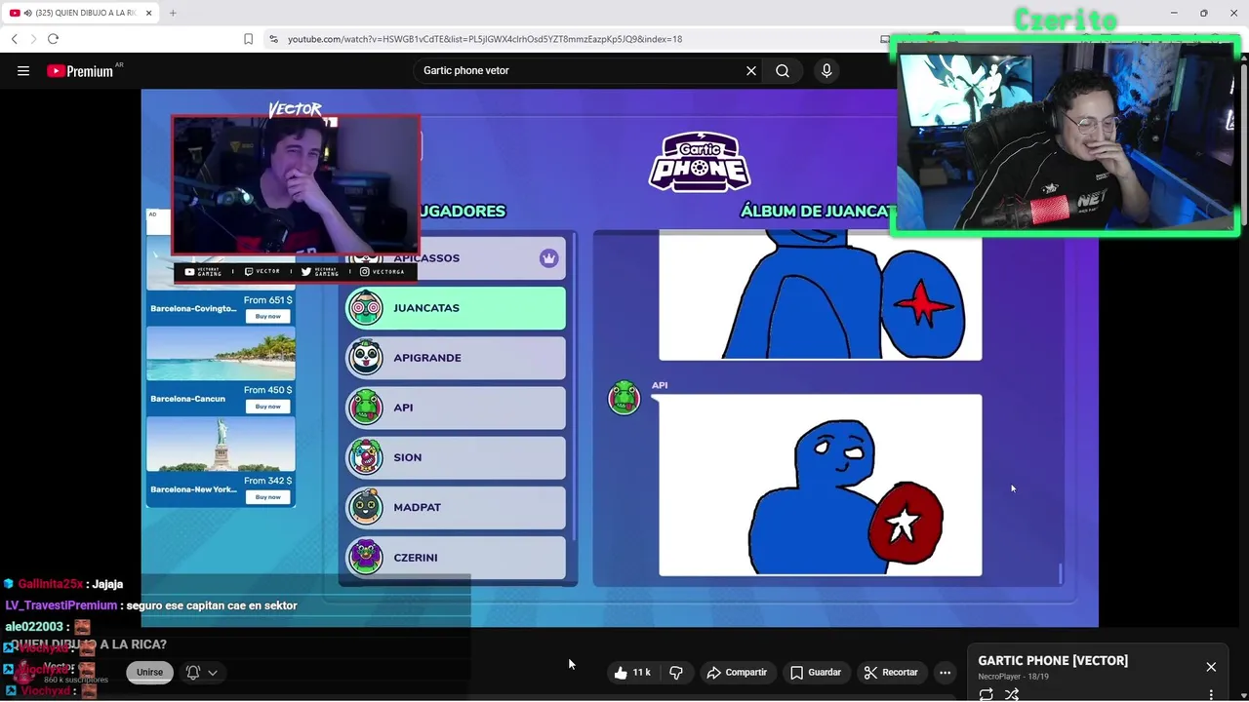Viewport: 1249px width, 702px height.
Task: Click the crown icon beside APICASSOS
Action: point(548,258)
